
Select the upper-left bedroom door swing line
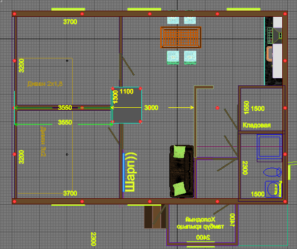[128, 66]
